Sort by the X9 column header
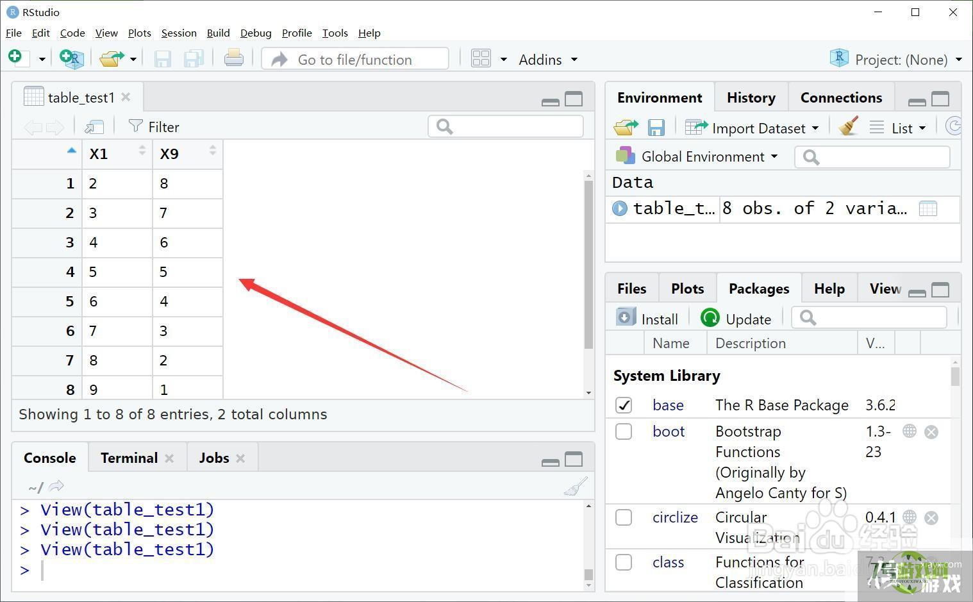Screen dimensions: 973x602 pyautogui.click(x=188, y=154)
